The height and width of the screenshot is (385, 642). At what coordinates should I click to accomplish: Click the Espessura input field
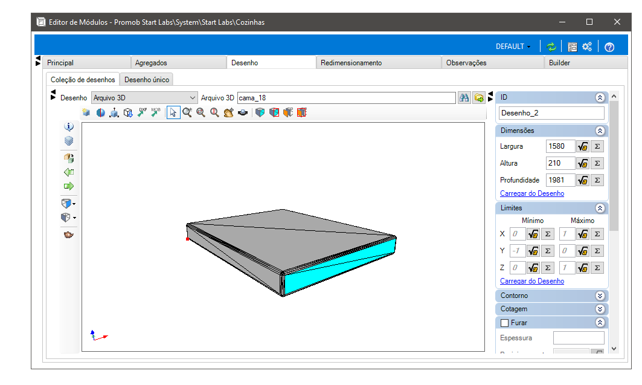click(579, 338)
